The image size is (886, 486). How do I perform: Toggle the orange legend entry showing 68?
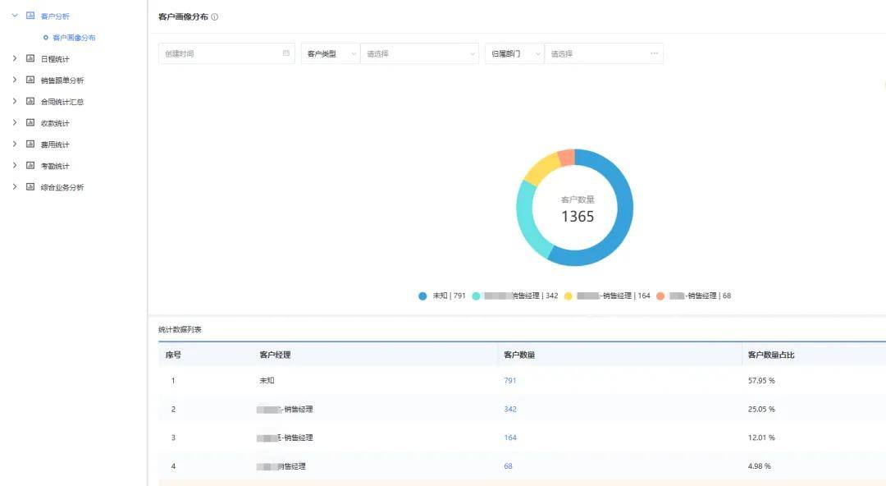tap(693, 296)
